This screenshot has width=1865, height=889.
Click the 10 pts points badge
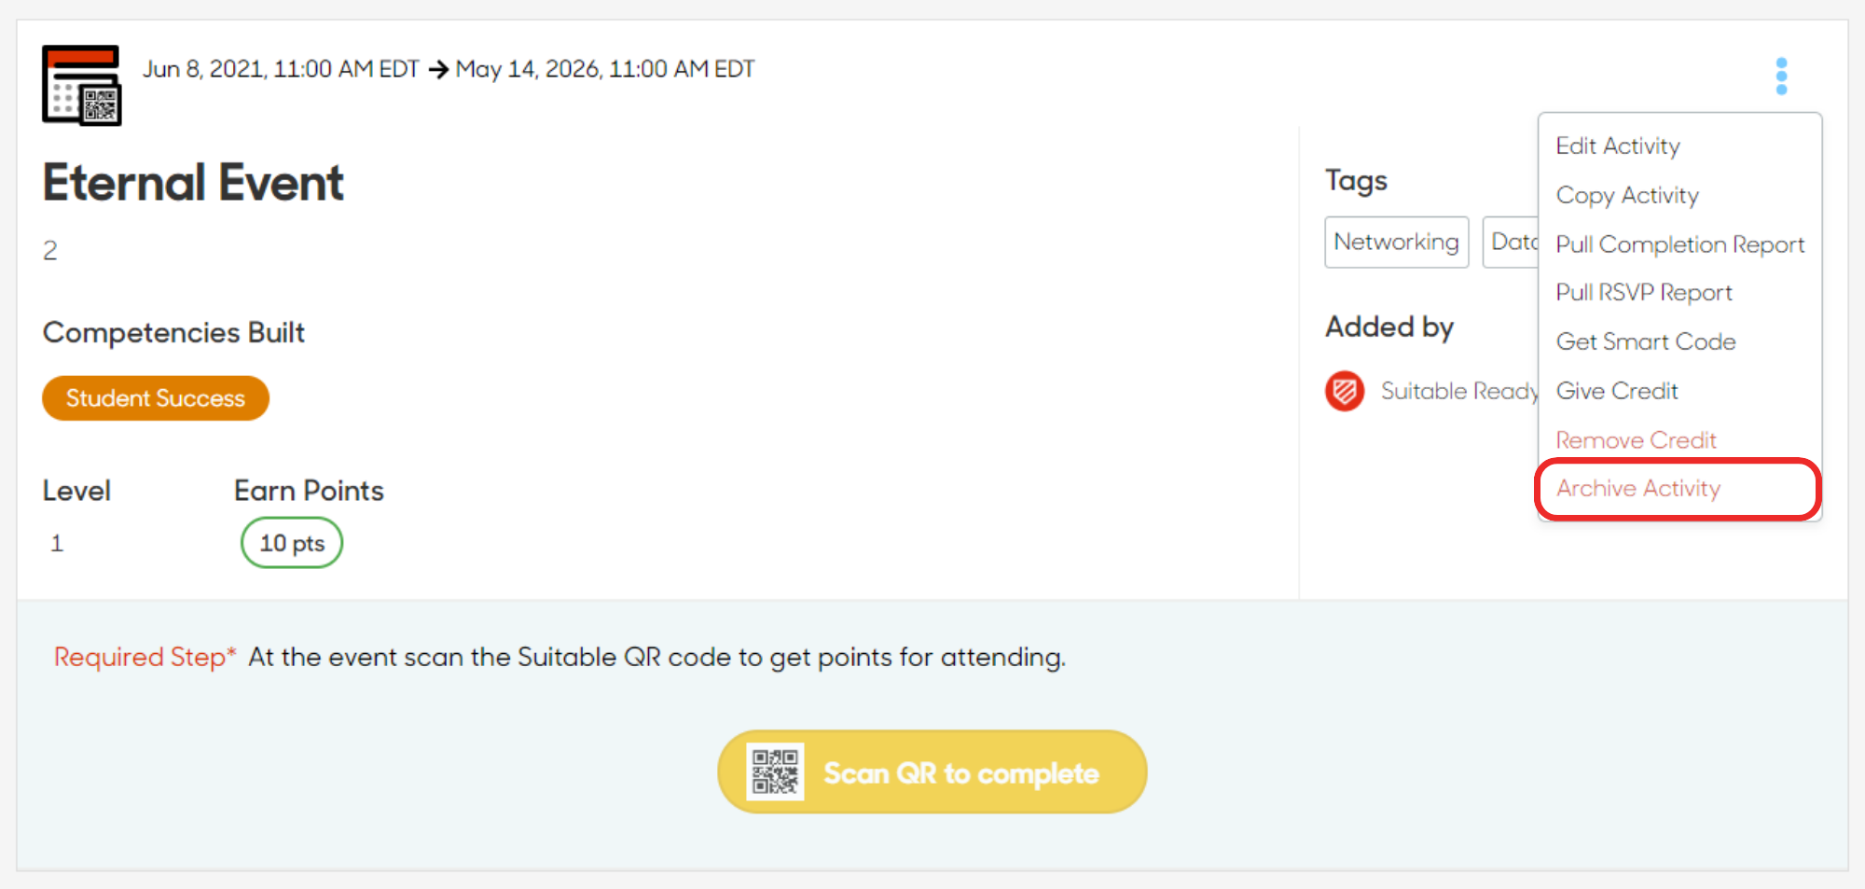pos(292,543)
